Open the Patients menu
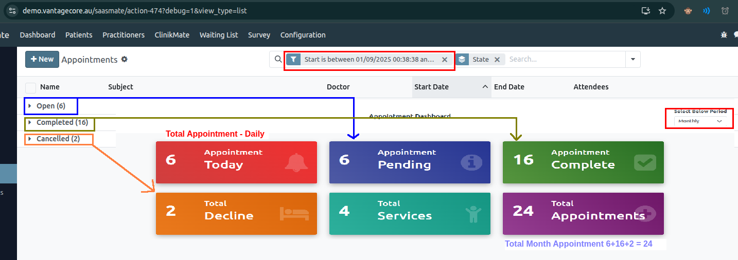The width and height of the screenshot is (738, 260). (79, 35)
